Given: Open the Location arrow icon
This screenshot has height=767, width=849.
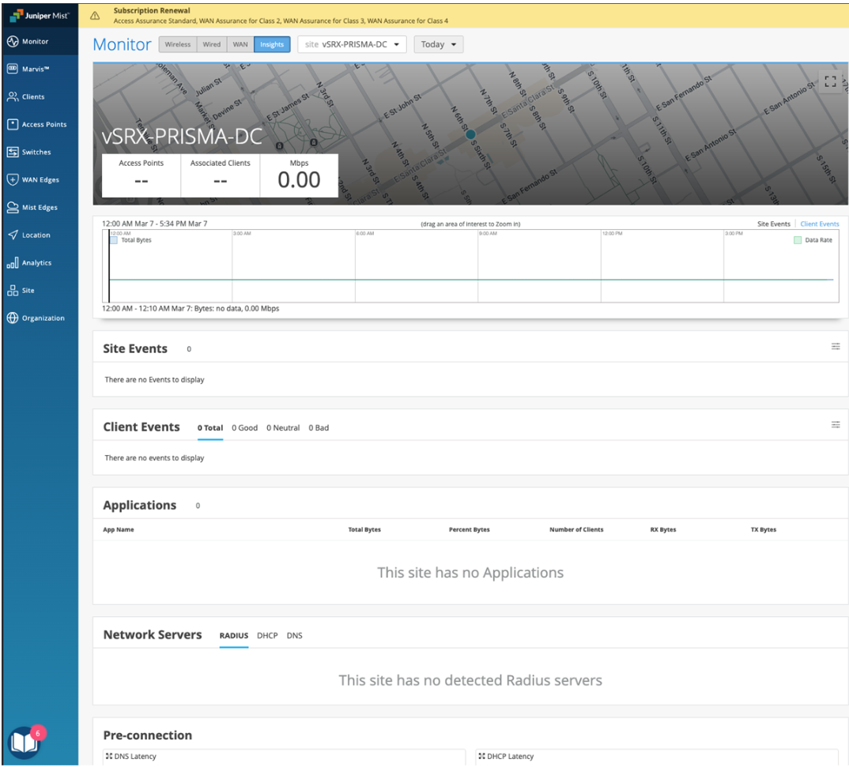Looking at the screenshot, I should pos(13,235).
